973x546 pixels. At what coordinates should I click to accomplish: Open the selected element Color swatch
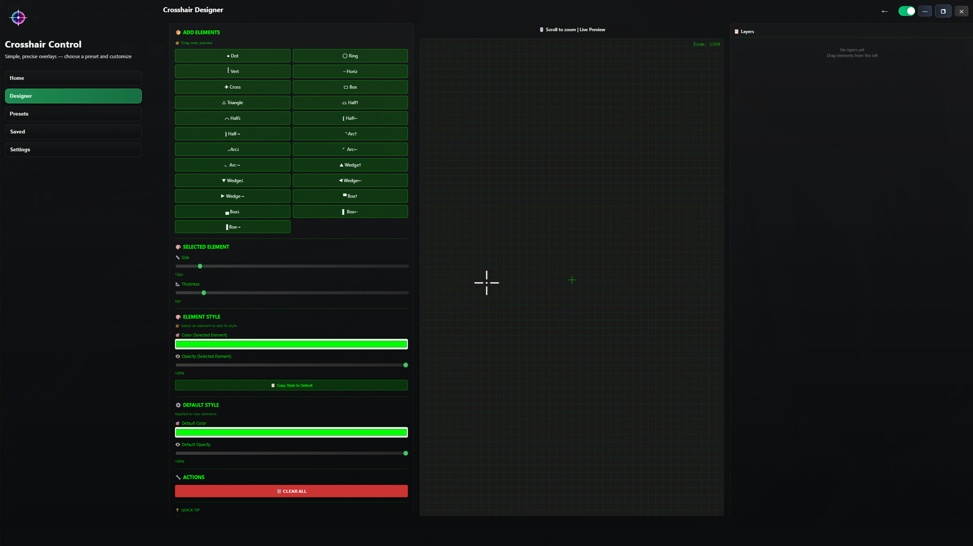[291, 344]
